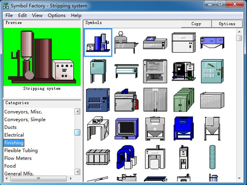Screen dimensions: 247x185
Task: Select the Finishing category
Action: coord(14,142)
